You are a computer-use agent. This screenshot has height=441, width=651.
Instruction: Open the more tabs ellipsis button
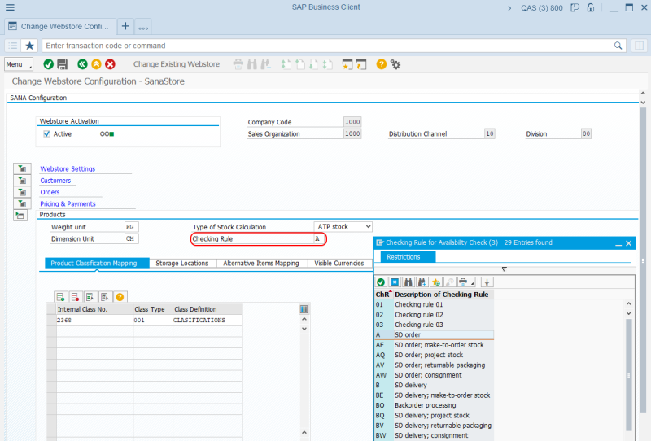point(143,27)
